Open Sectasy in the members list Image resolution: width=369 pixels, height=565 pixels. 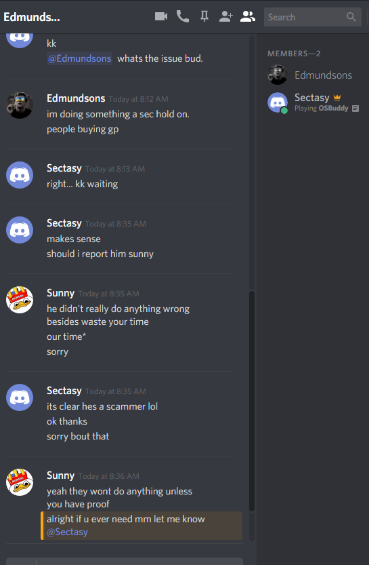(311, 102)
